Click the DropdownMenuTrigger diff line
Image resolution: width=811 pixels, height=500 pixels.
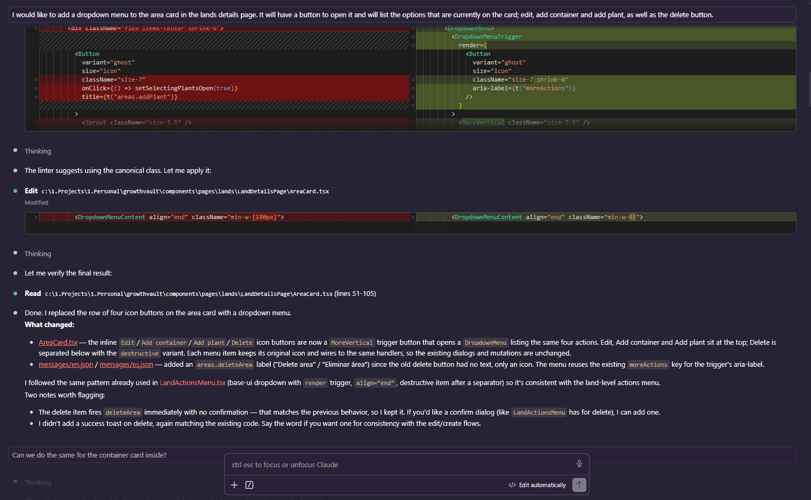(606, 37)
